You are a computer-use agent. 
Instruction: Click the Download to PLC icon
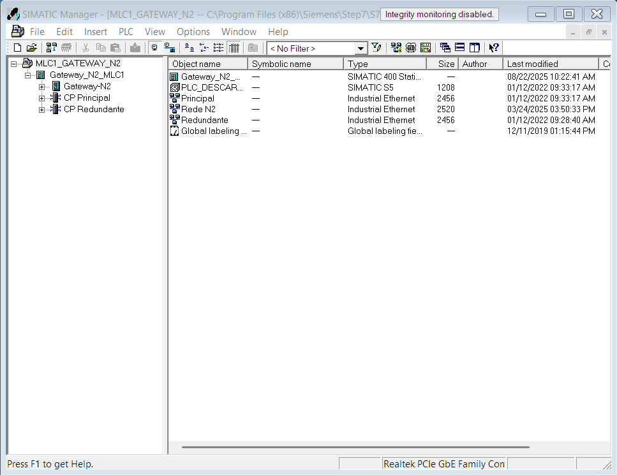(x=135, y=48)
